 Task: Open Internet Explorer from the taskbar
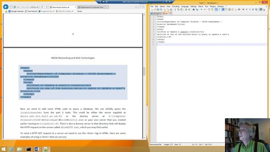[x=11, y=149]
